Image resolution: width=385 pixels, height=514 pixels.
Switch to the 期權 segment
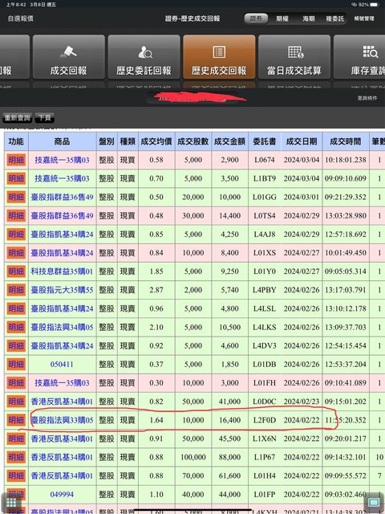[282, 18]
